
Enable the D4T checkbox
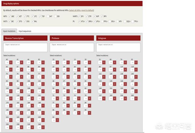48,16
